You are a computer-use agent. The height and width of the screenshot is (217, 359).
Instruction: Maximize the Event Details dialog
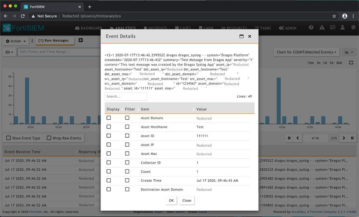coord(241,36)
